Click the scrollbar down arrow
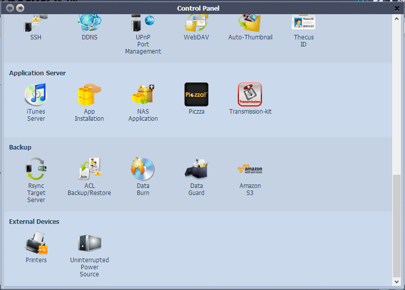 click(397, 282)
